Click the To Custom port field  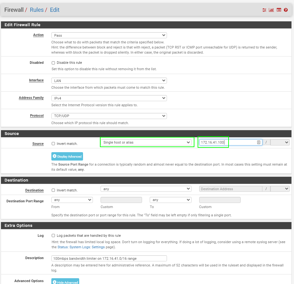pyautogui.click(x=220, y=200)
